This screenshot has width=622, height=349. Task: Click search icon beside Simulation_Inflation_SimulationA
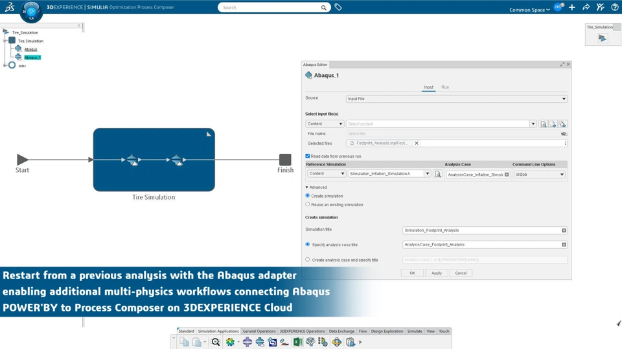437,174
